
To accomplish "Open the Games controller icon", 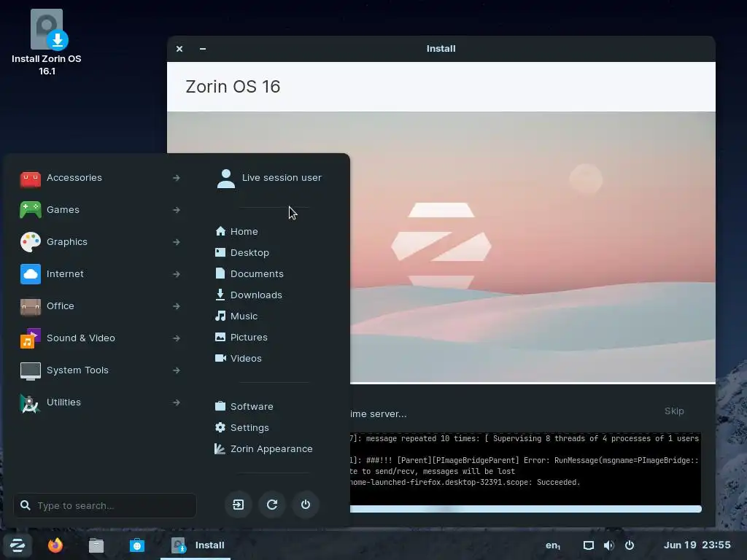I will click(31, 210).
